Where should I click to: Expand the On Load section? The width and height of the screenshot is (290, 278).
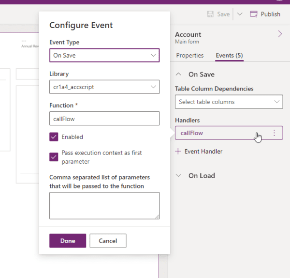(x=179, y=176)
